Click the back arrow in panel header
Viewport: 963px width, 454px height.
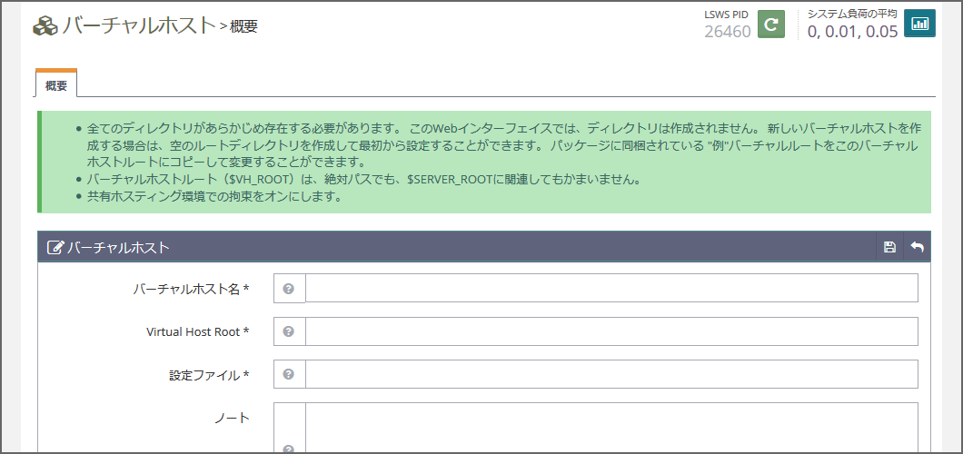(917, 247)
